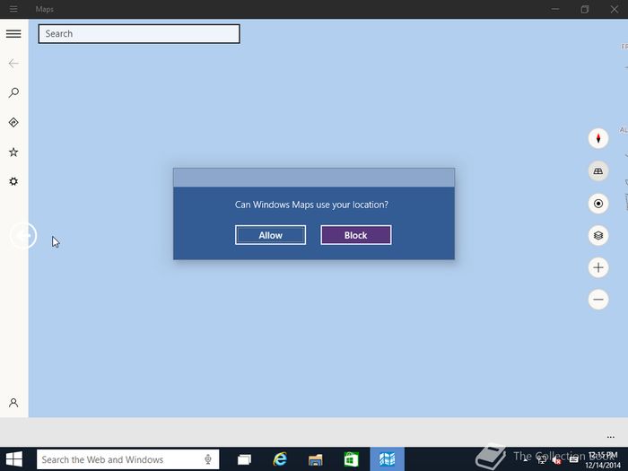
Task: Click the Search the Web and Windows box
Action: click(127, 459)
